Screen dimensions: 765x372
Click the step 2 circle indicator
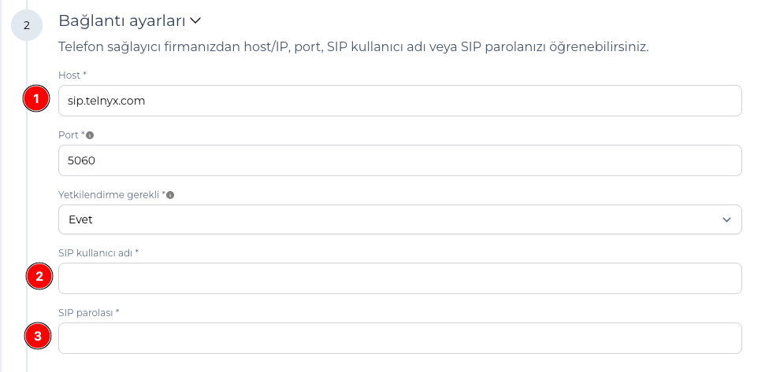(26, 25)
